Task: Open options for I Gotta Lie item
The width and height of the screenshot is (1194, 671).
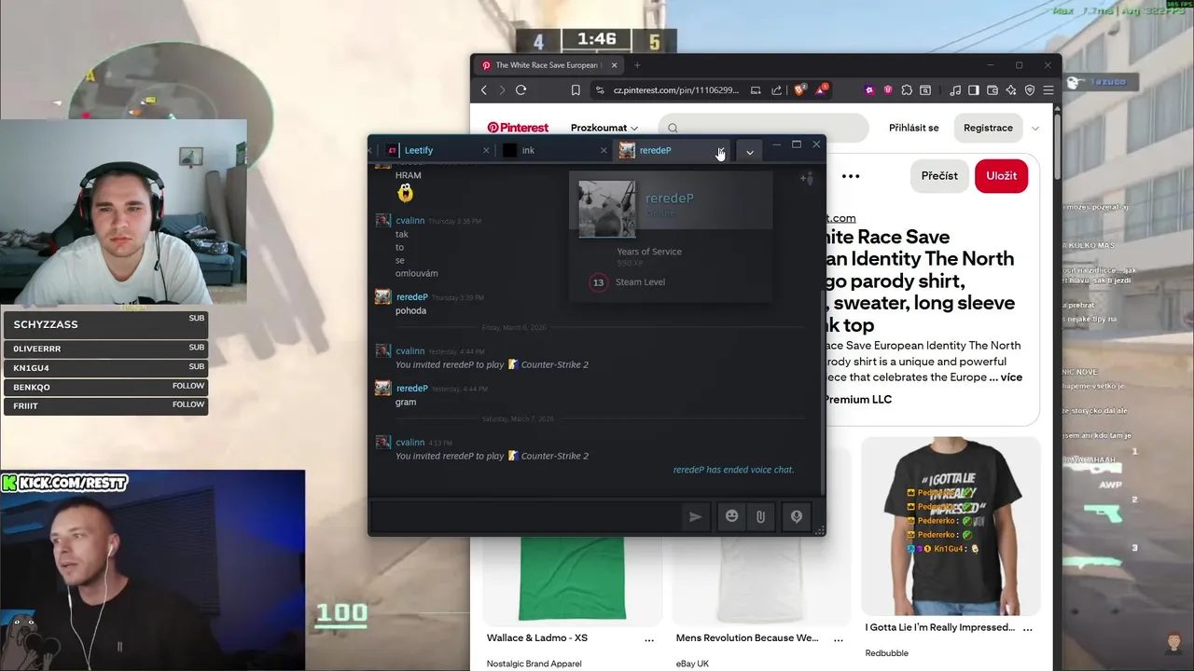Action: coord(1028,628)
